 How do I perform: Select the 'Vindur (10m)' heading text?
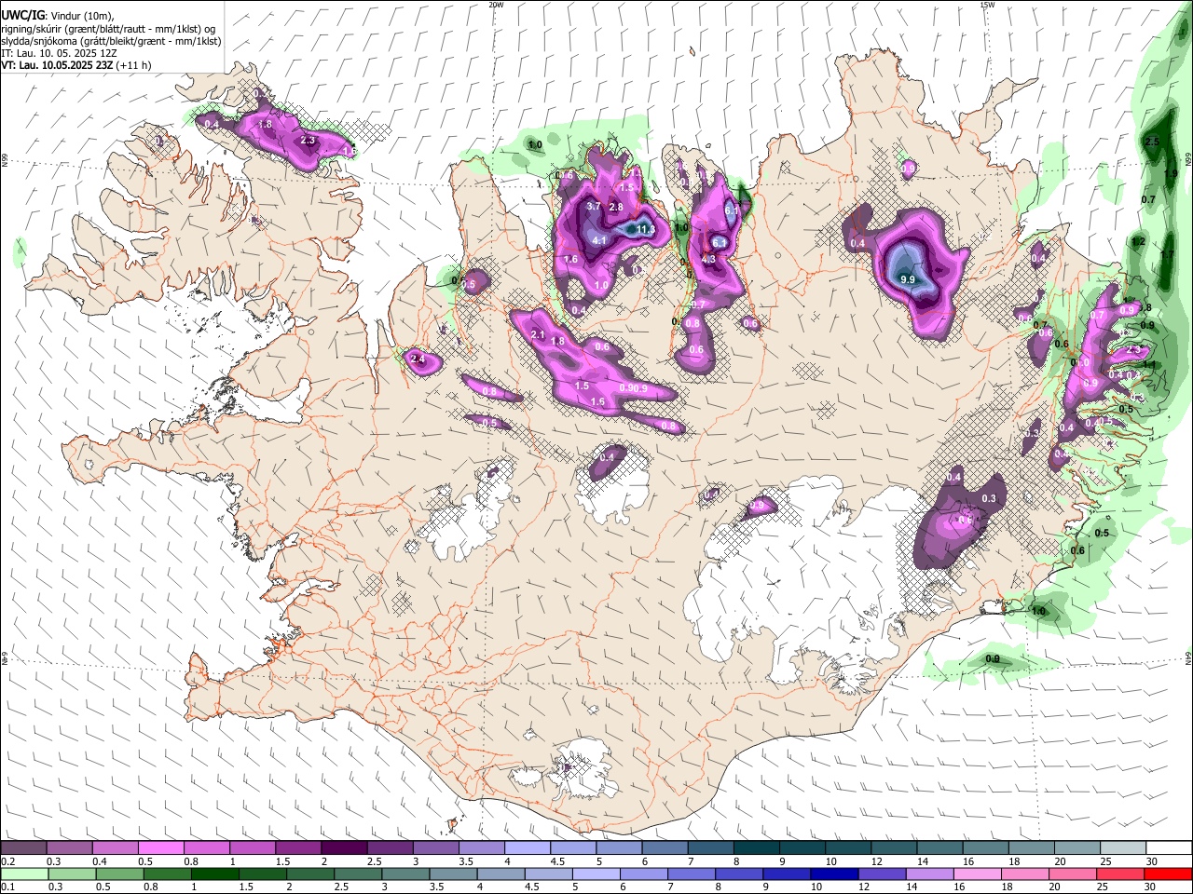[x=82, y=15]
